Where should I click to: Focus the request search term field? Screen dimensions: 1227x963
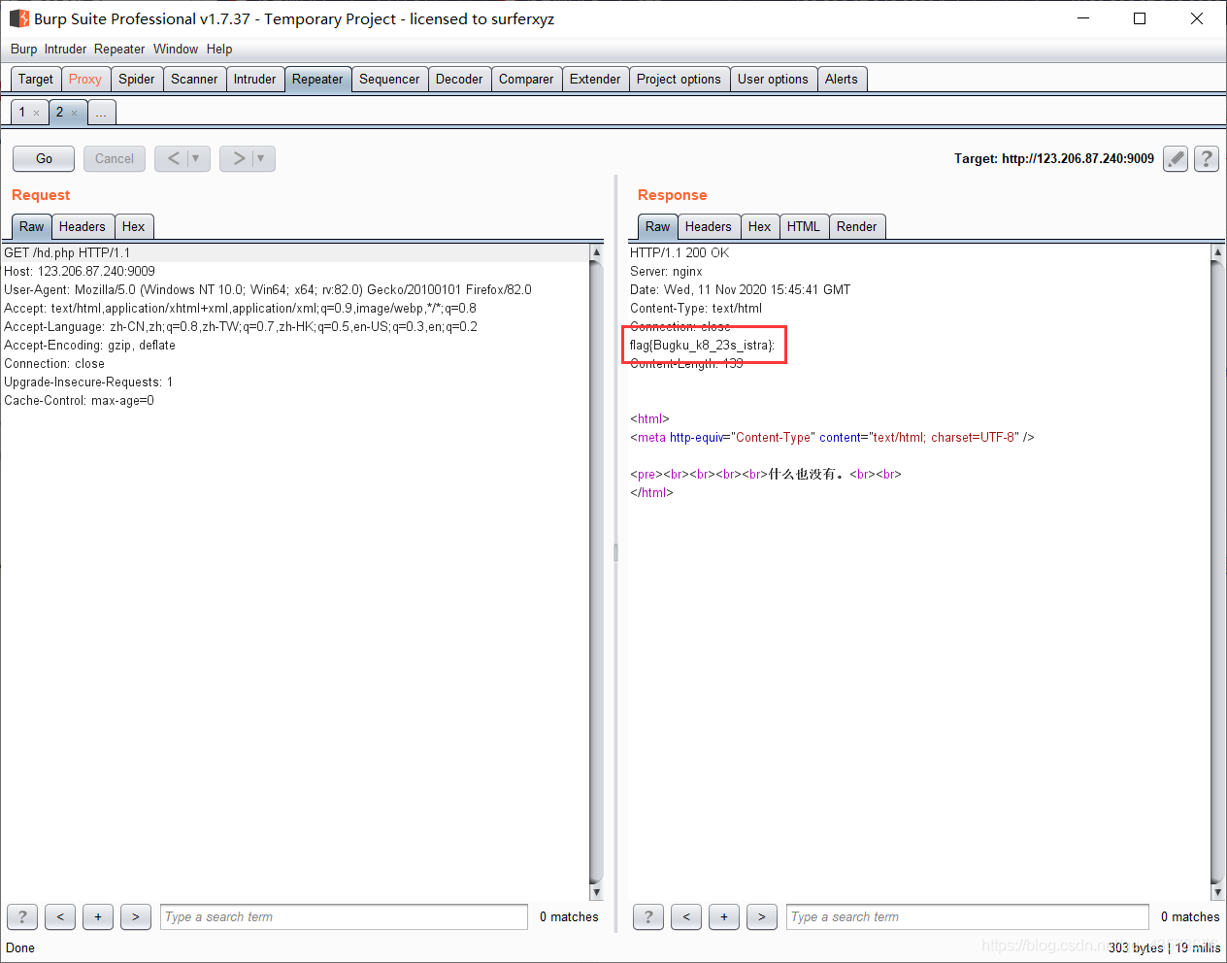344,916
